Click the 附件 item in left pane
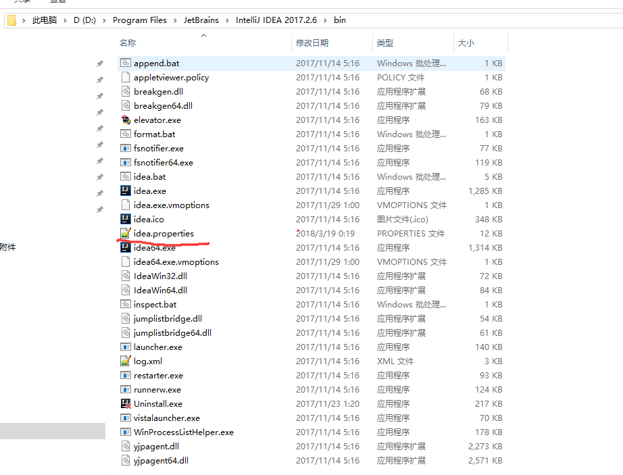 click(x=8, y=247)
